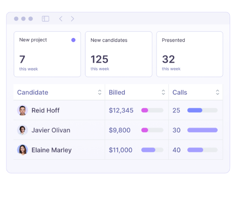Click the back navigation arrow
This screenshot has height=199, width=235.
(x=61, y=19)
